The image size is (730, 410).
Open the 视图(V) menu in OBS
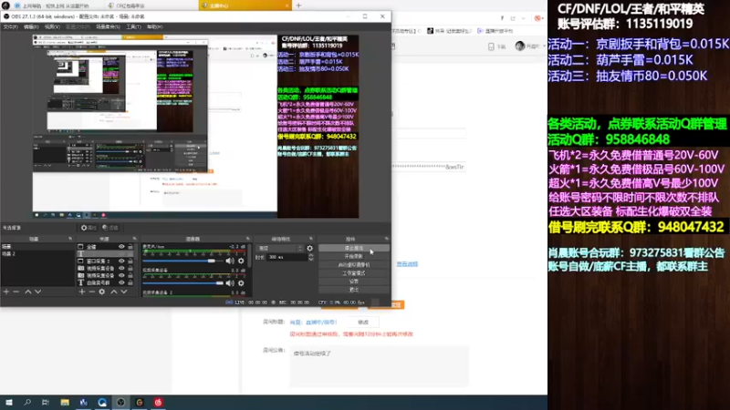52,27
